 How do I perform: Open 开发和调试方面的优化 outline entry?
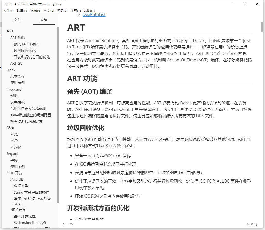pyautogui.click(x=32, y=57)
